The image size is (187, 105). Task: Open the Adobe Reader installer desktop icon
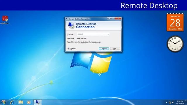(5, 20)
